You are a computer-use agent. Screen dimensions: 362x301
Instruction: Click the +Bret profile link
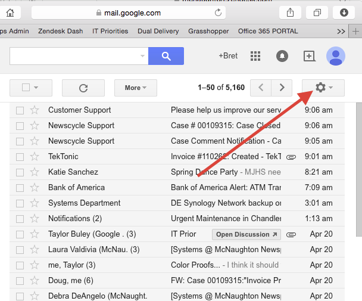click(228, 56)
